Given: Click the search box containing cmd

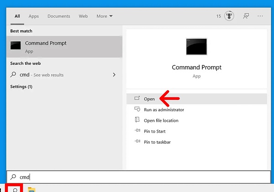Looking at the screenshot, I should tap(137, 177).
